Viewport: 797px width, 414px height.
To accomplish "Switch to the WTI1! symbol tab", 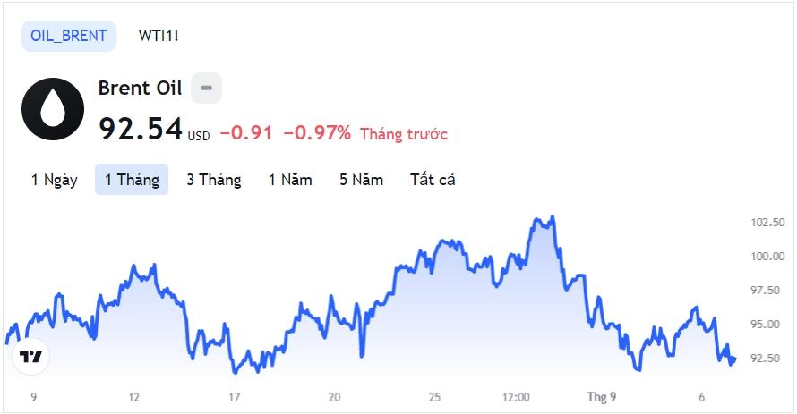I will click(159, 36).
